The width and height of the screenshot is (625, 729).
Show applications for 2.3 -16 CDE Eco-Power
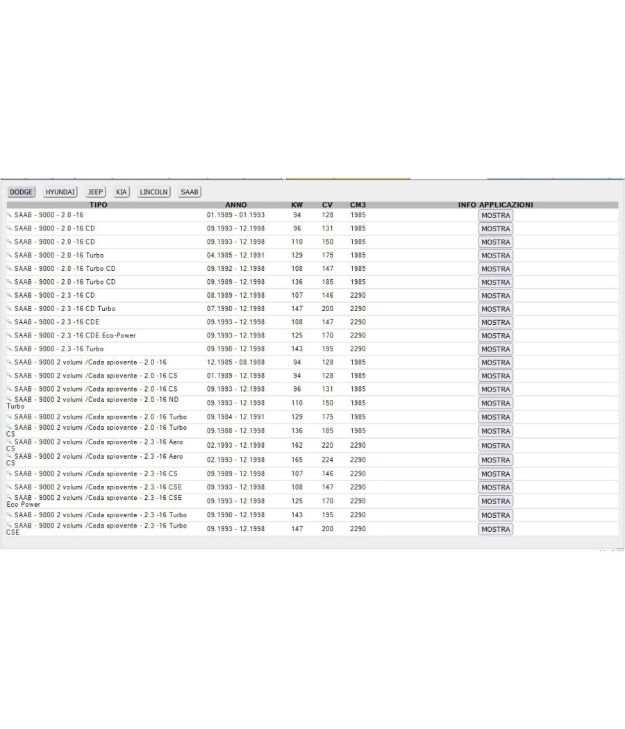(496, 335)
